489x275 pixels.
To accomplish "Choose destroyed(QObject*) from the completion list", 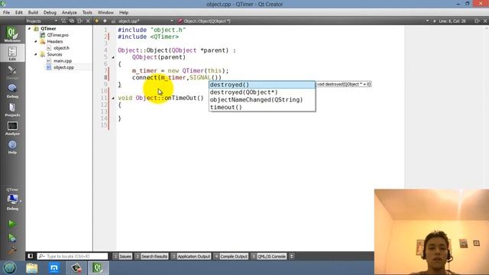I will click(262, 92).
